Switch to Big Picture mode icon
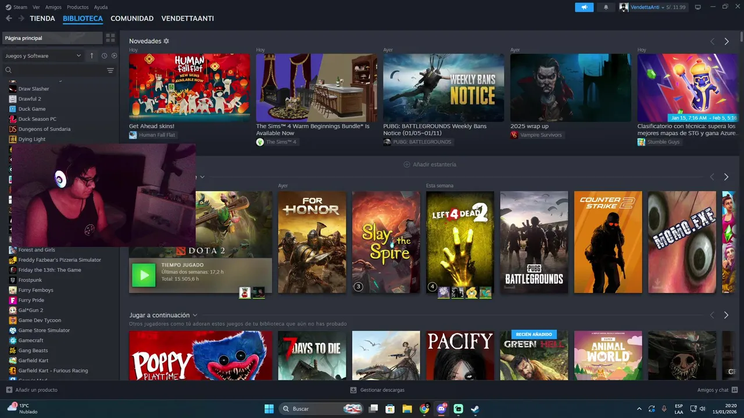The width and height of the screenshot is (744, 418). click(x=698, y=7)
